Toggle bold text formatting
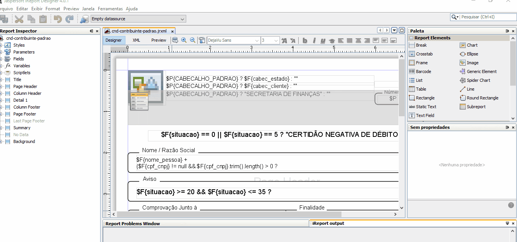This screenshot has width=517, height=242. [305, 41]
